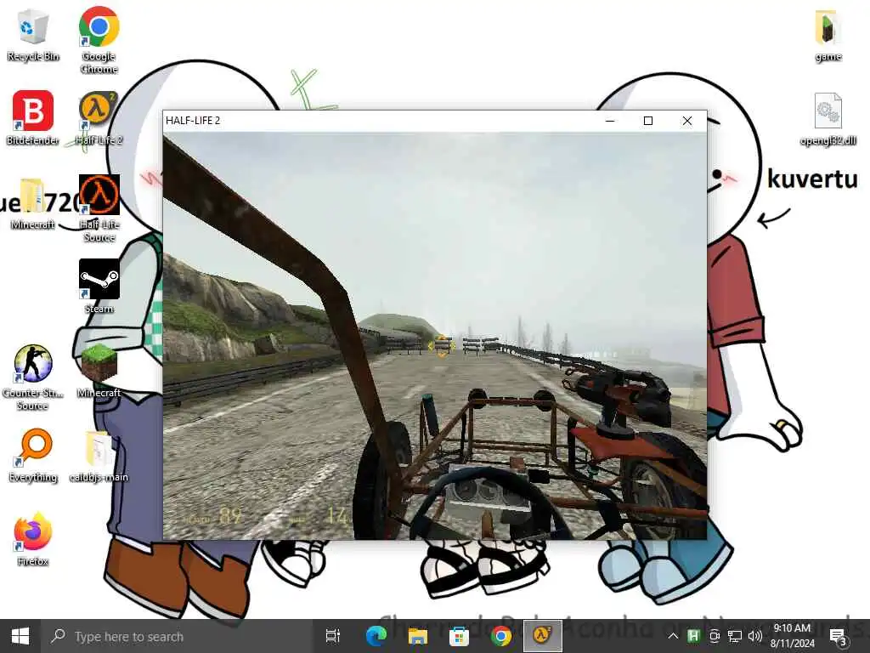Open the Windows Start menu
Viewport: 870px width, 653px height.
[20, 636]
